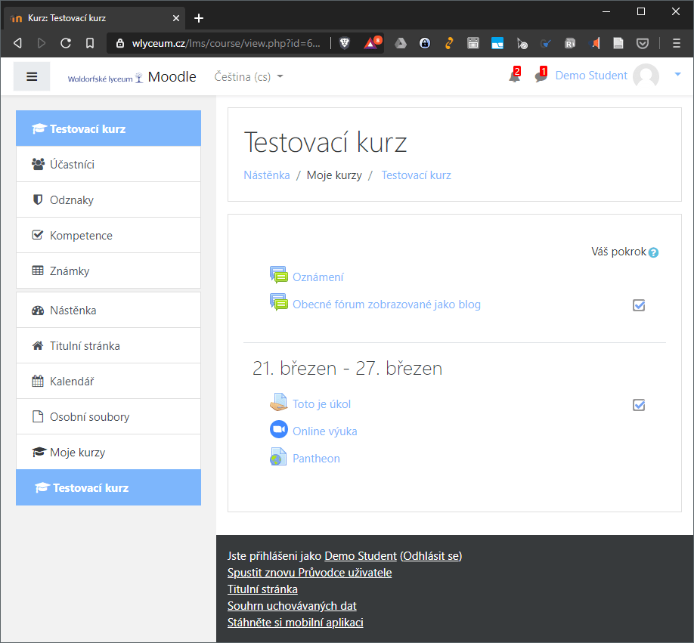Select Známky in the sidebar
The image size is (694, 643).
tap(70, 270)
